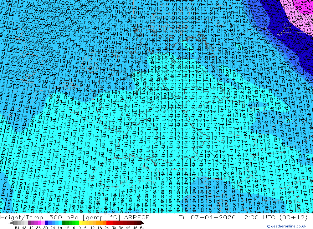Image resolution: width=313 pixels, height=229 pixels.
Task: Click the Height/Temp. 500 hPa ARPEGE title
Action: 75,217
